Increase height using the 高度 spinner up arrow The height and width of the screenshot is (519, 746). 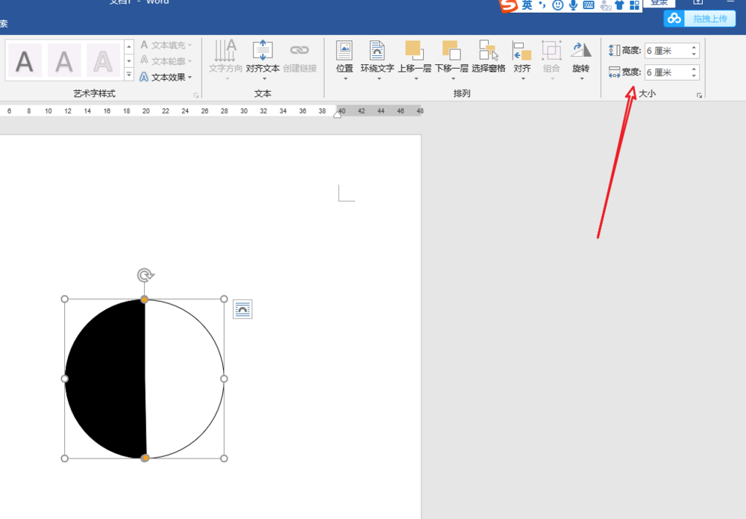click(x=695, y=47)
